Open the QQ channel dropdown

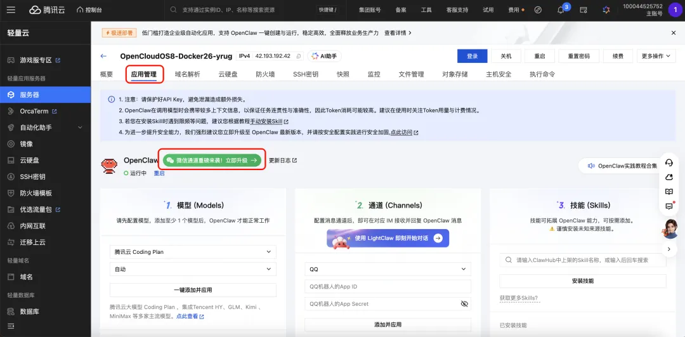(388, 269)
